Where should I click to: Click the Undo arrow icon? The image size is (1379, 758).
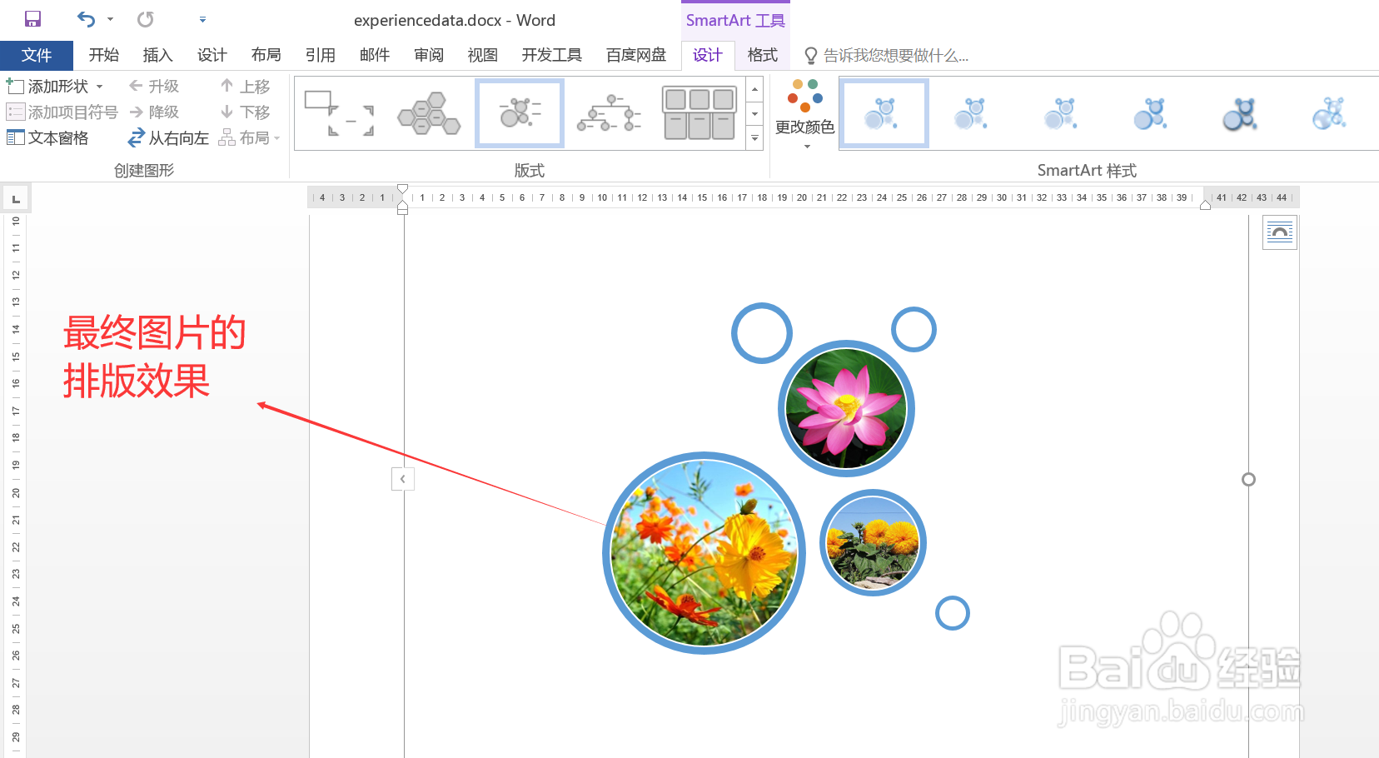click(86, 19)
